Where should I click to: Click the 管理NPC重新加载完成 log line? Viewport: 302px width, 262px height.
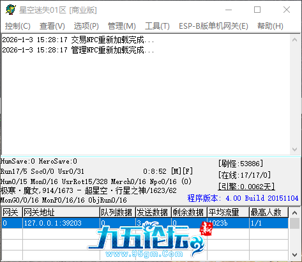(x=78, y=50)
